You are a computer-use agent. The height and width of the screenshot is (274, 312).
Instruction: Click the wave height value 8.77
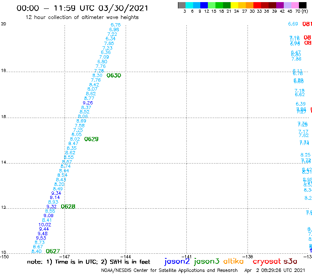[89, 98]
